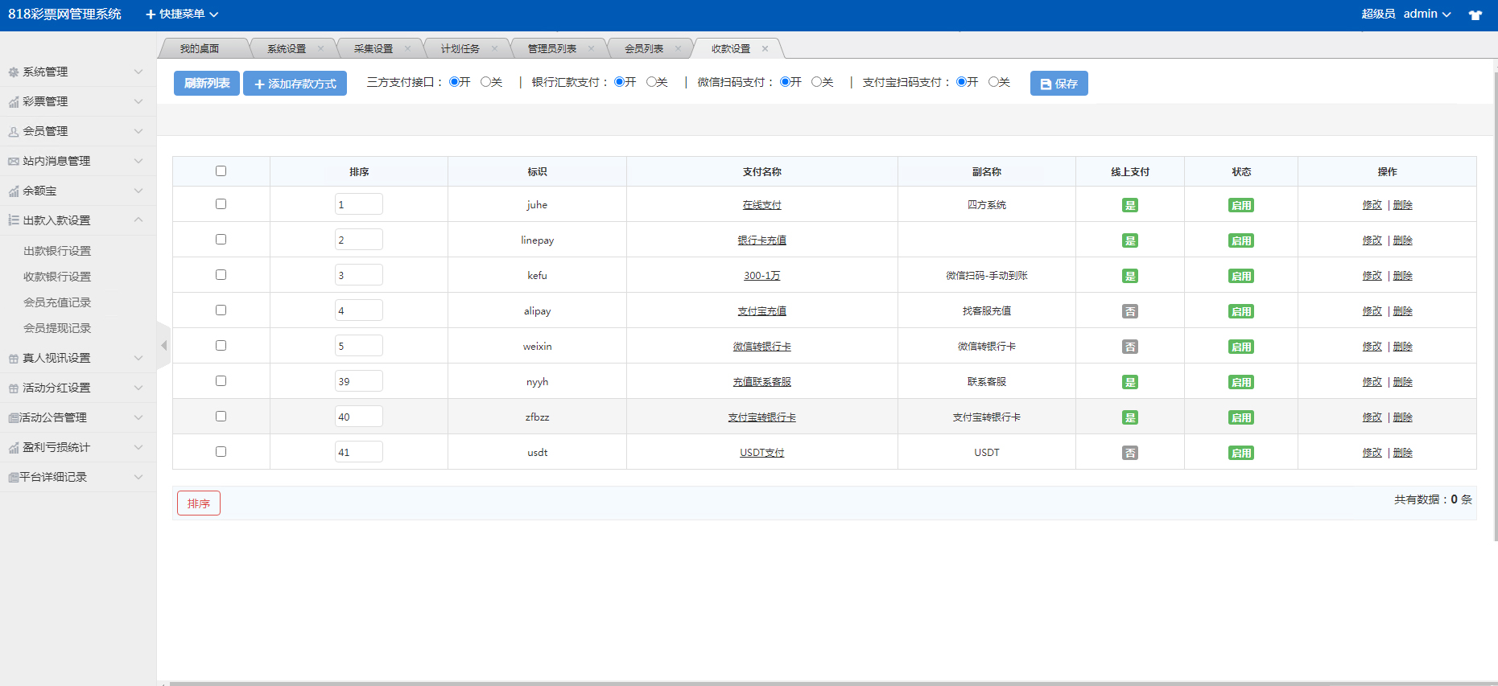Screen dimensions: 1498x686
Task: Click the 系统管理 gear icon in sidebar
Action: (14, 72)
